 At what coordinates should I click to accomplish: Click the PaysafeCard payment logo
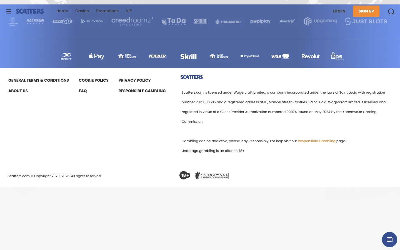click(249, 56)
